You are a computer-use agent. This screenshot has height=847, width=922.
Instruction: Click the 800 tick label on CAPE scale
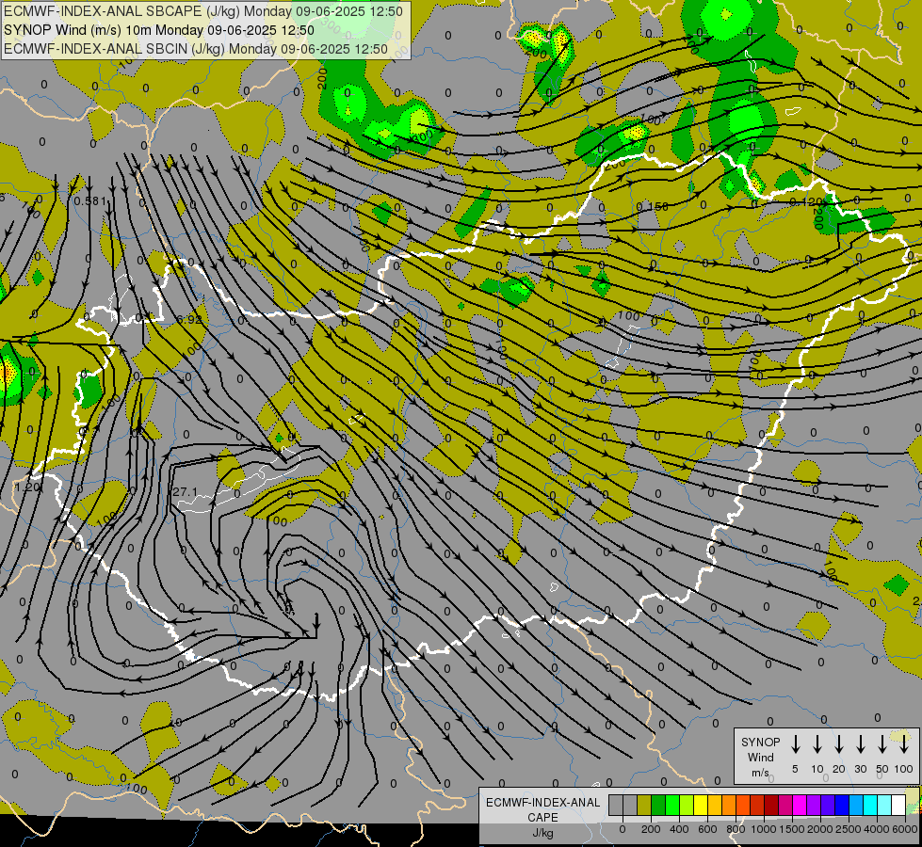pos(736,829)
